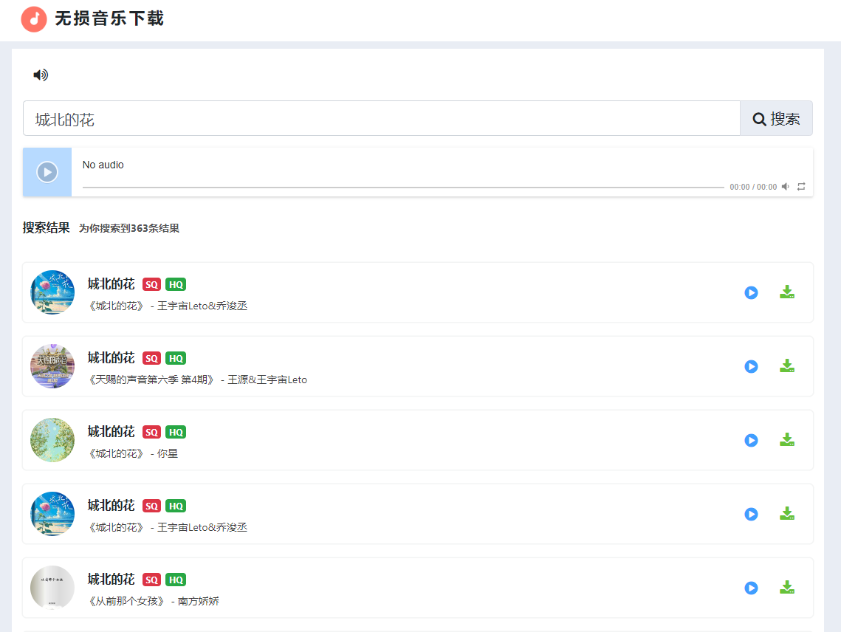Click the audio progress bar
Viewport: 841px width, 632px height.
tap(402, 188)
